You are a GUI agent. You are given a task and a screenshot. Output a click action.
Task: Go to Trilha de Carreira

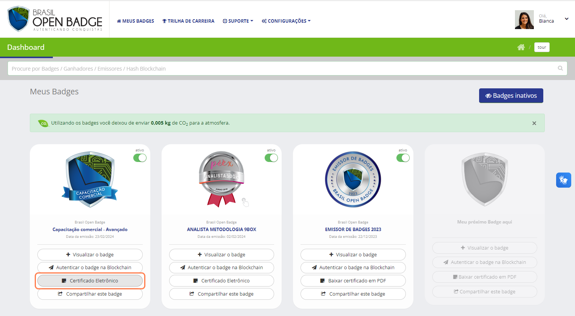(x=188, y=21)
